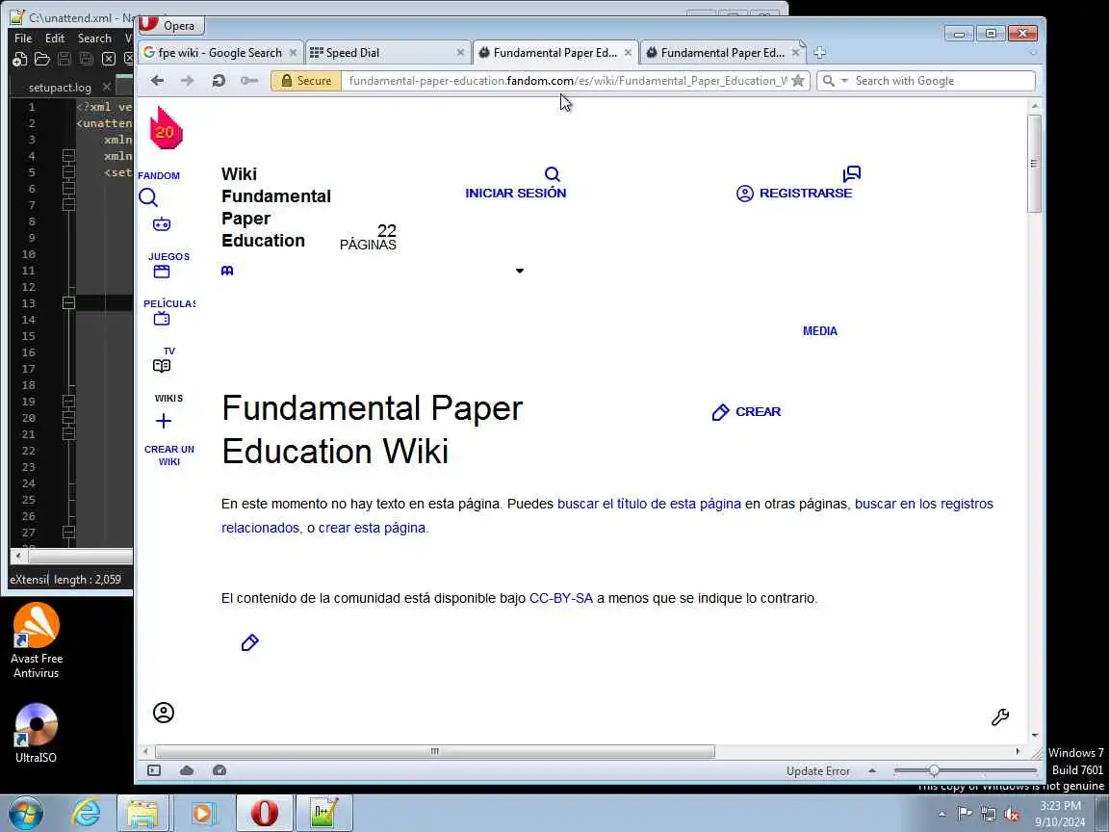Screen dimensions: 1109x832
Task: Adjust the Opera zoom slider
Action: (x=934, y=771)
